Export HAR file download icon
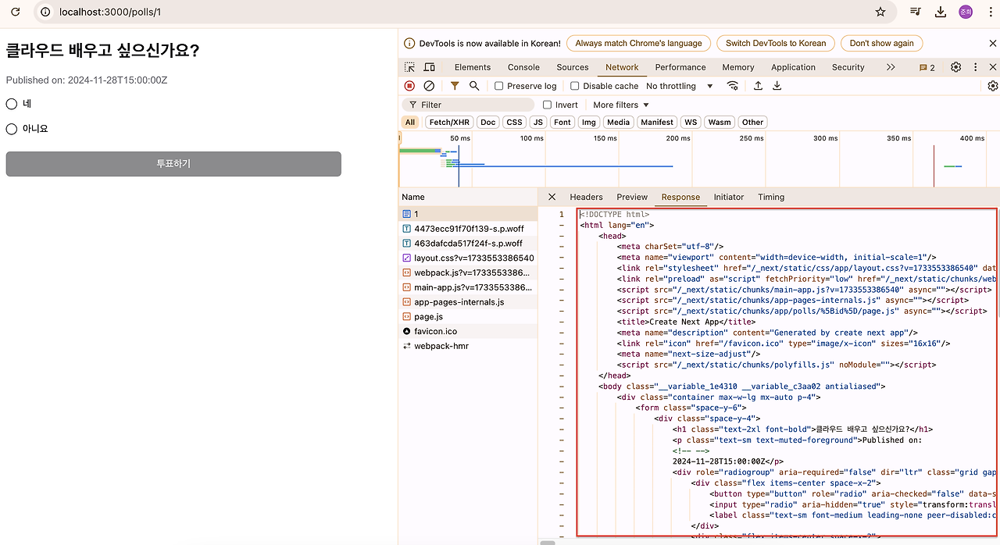This screenshot has width=1000, height=545. (x=777, y=86)
